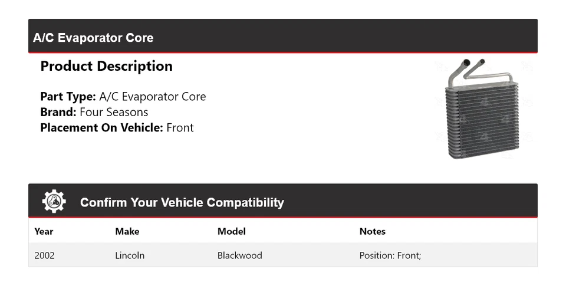Click the Brand label

(58, 112)
